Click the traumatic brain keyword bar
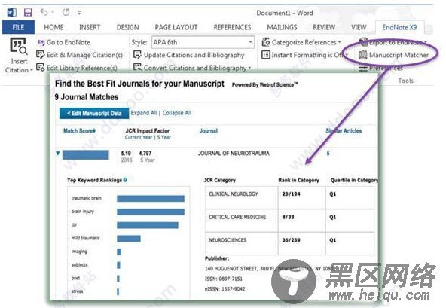 tap(151, 199)
